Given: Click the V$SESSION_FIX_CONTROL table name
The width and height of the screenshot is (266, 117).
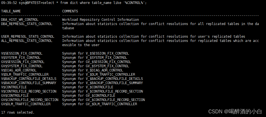Looking at the screenshot, I should click(22, 53).
